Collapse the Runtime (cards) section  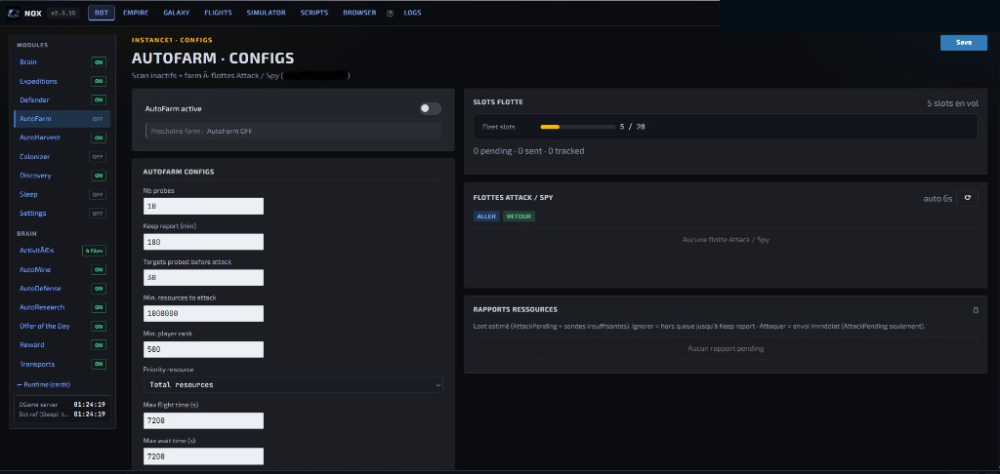tap(43, 384)
